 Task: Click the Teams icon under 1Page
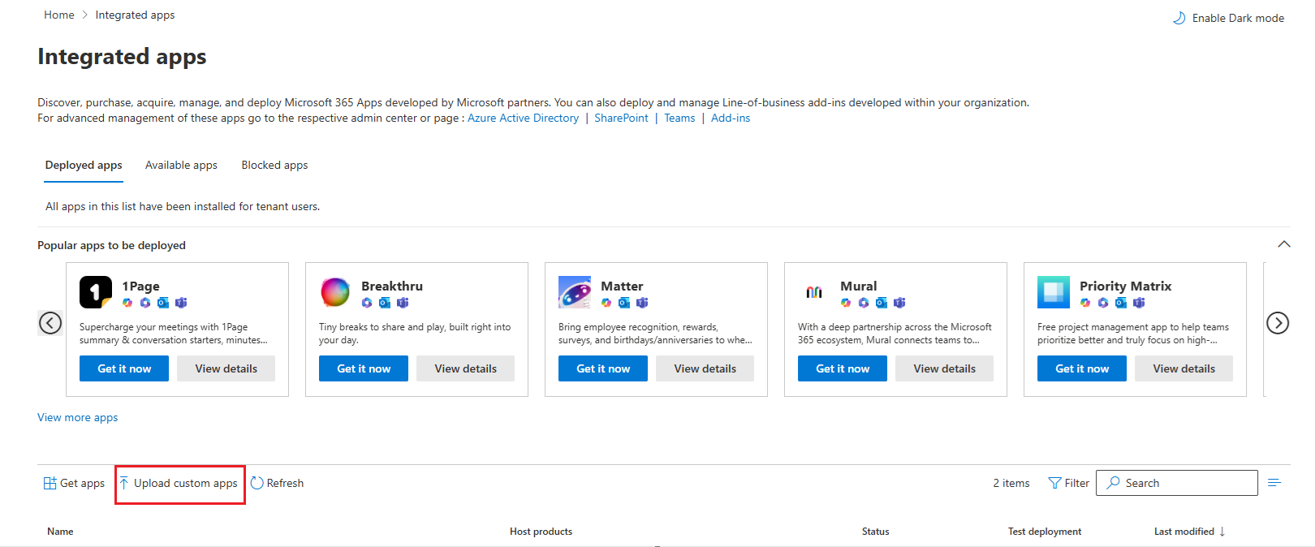pos(181,303)
